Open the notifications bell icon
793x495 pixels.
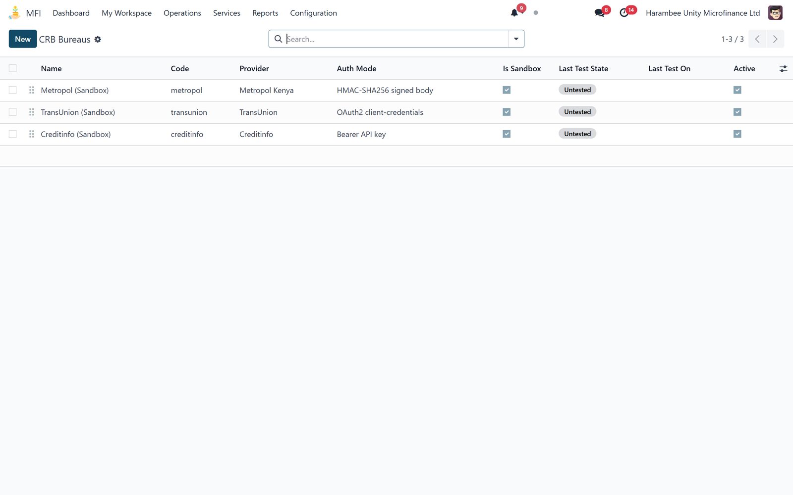click(514, 13)
